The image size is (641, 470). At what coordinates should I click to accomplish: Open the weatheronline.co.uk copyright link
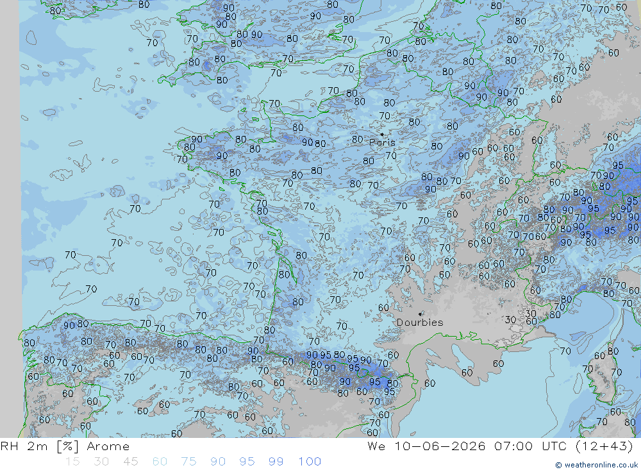click(x=596, y=465)
